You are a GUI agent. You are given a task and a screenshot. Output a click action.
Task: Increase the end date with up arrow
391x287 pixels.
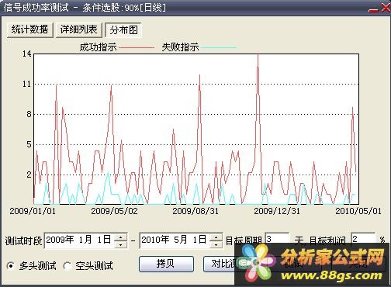[216, 237]
